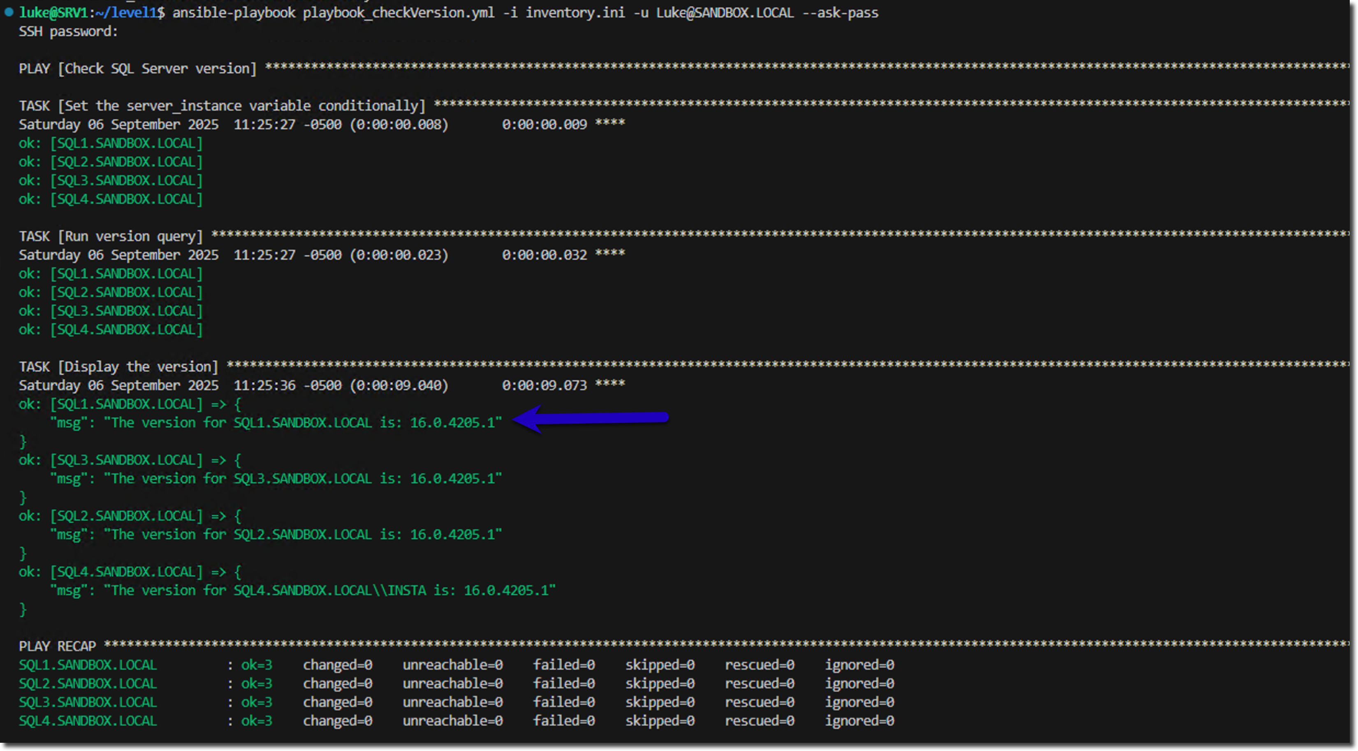
Task: Select the TASK [Display the version] header
Action: (118, 367)
